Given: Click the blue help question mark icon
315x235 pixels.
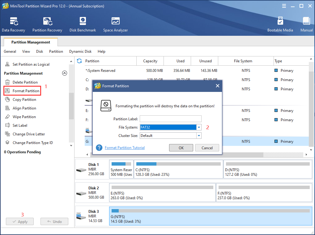Looking at the screenshot, I should point(99,148).
